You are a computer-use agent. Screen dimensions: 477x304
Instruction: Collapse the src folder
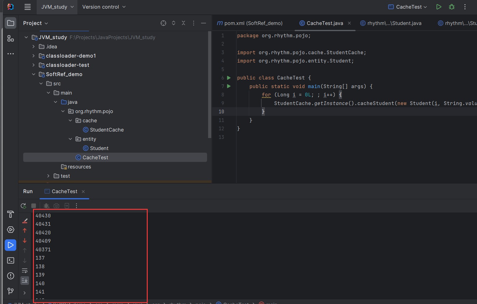click(41, 83)
